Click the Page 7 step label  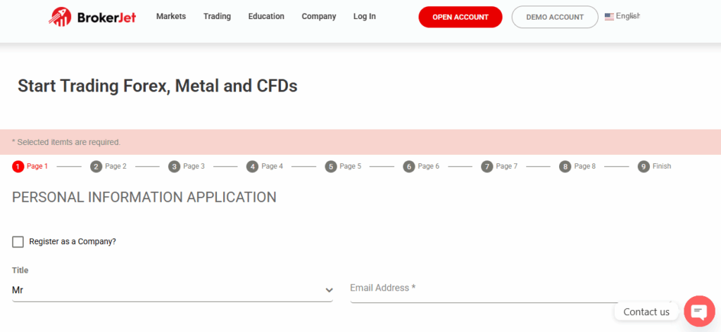coord(507,166)
